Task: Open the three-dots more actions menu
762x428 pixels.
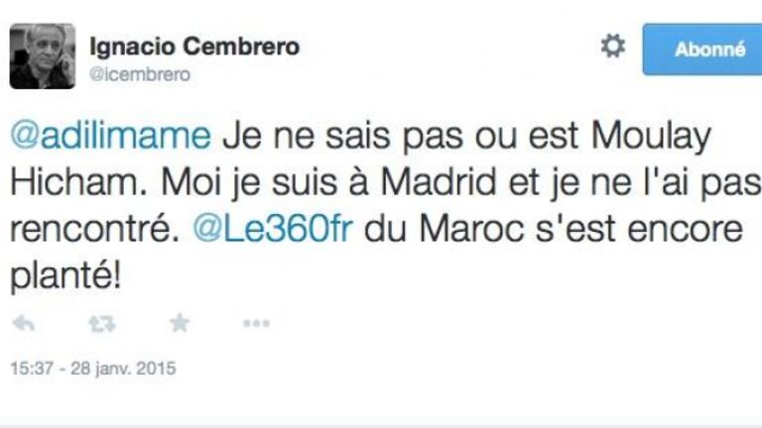Action: (256, 324)
